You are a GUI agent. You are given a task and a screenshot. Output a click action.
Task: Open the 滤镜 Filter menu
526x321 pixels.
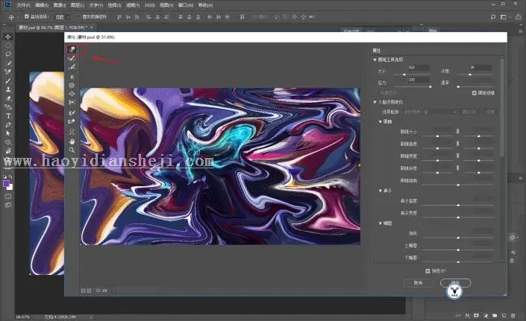133,5
